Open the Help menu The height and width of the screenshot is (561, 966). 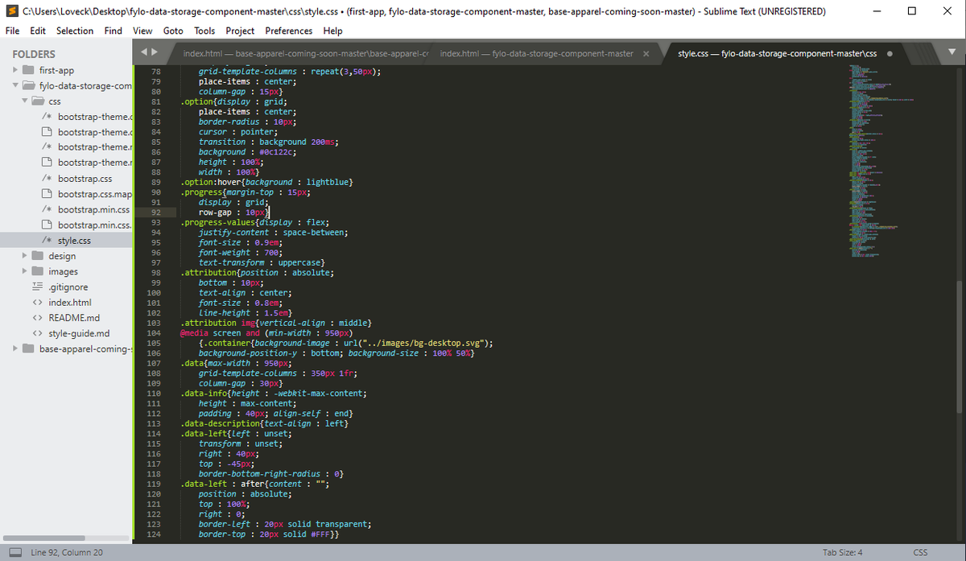[332, 31]
